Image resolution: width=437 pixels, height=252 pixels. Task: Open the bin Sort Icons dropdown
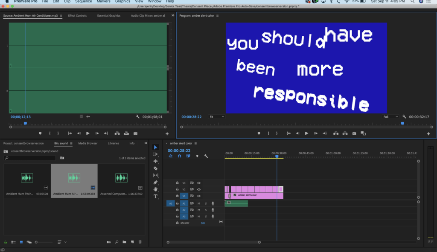[x=61, y=242]
